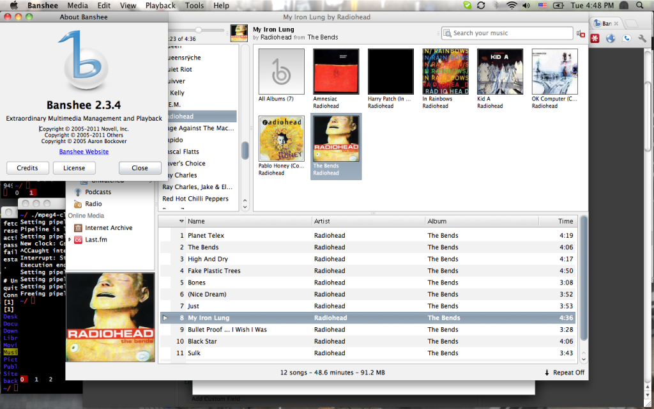Click the Search your music field
654x409 pixels.
tap(506, 33)
